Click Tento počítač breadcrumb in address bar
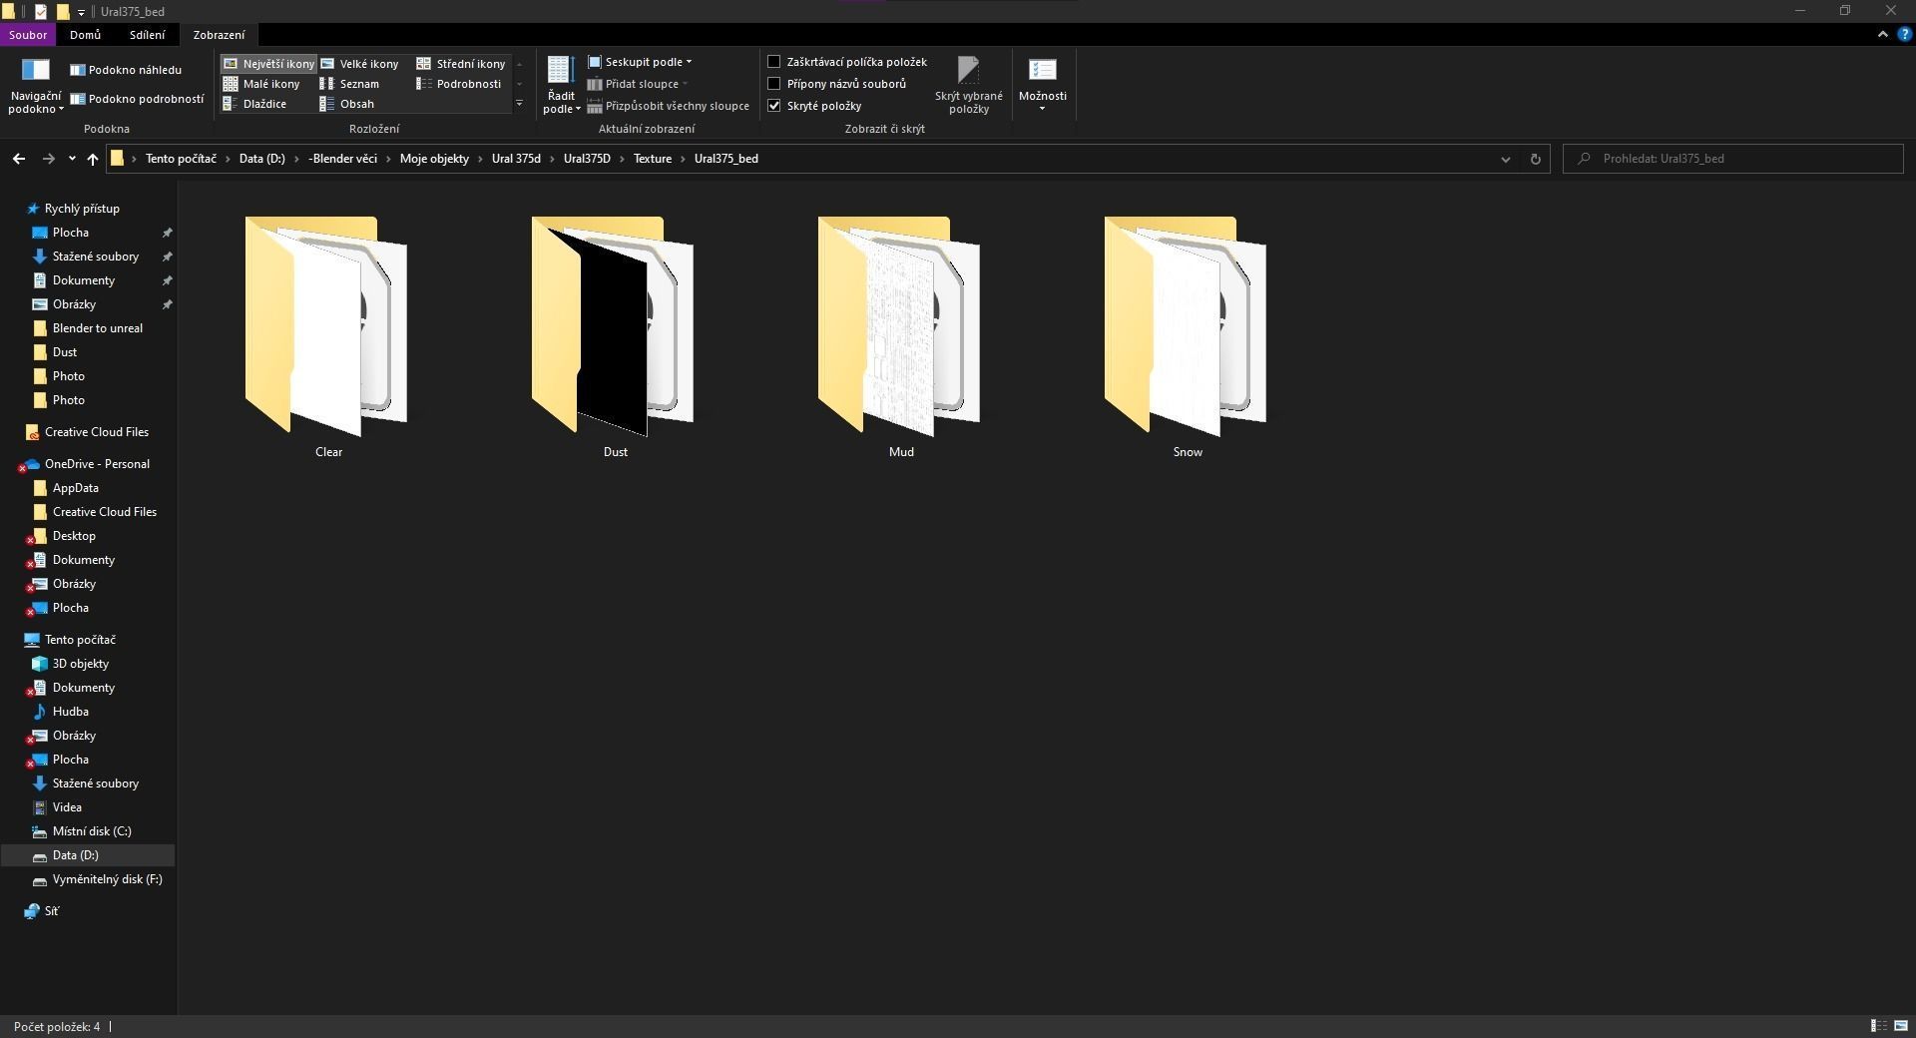This screenshot has width=1916, height=1038. click(181, 159)
